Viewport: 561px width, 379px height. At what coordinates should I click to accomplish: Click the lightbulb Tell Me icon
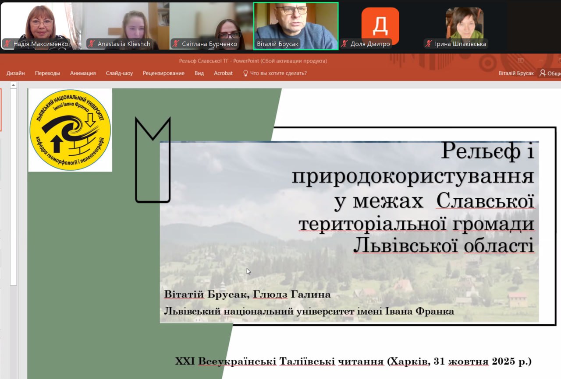[245, 73]
